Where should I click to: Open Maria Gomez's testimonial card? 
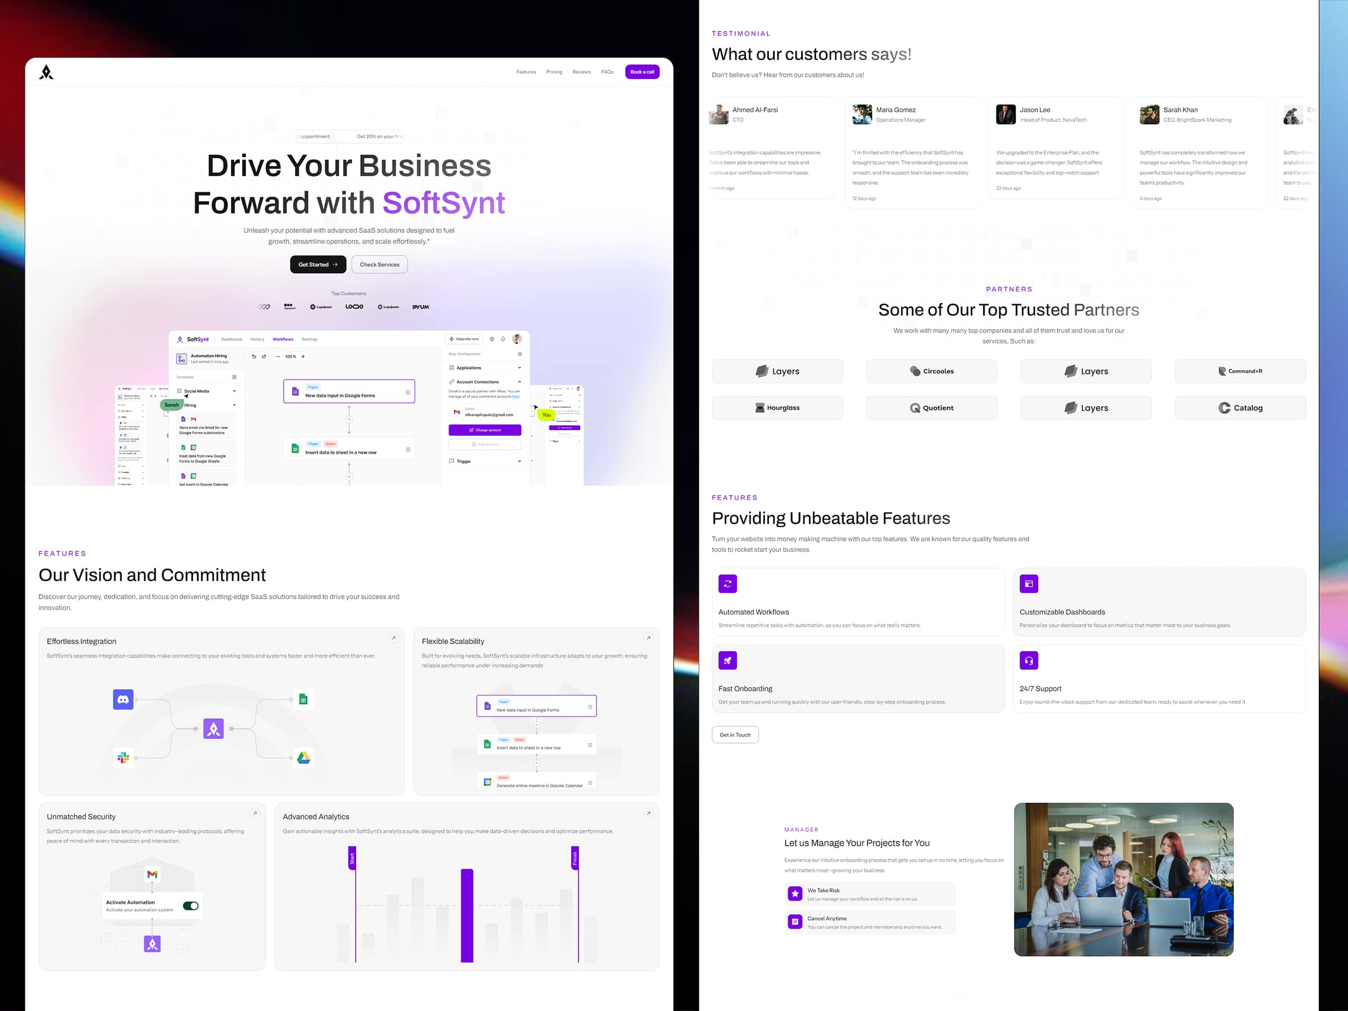(912, 152)
